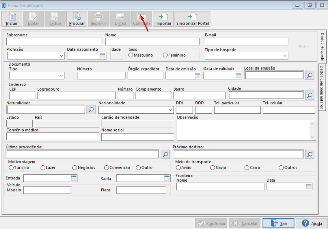The height and width of the screenshot is (229, 328).
Task: Focus the Nome social field
Action: [138, 137]
